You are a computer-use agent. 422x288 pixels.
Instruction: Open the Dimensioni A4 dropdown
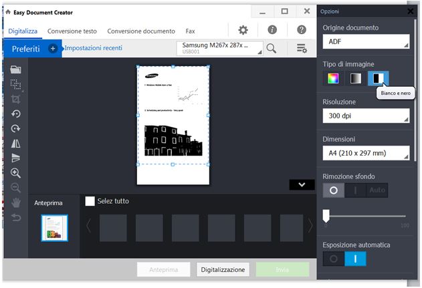pos(365,153)
